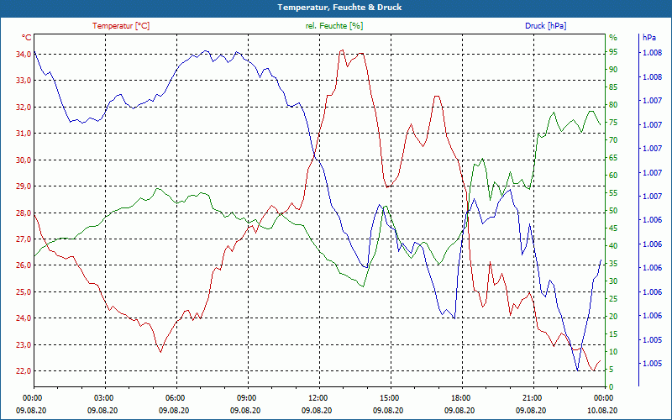Viewport: 672px width, 420px height.
Task: Click the '09:00' time axis label
Action: tap(245, 397)
